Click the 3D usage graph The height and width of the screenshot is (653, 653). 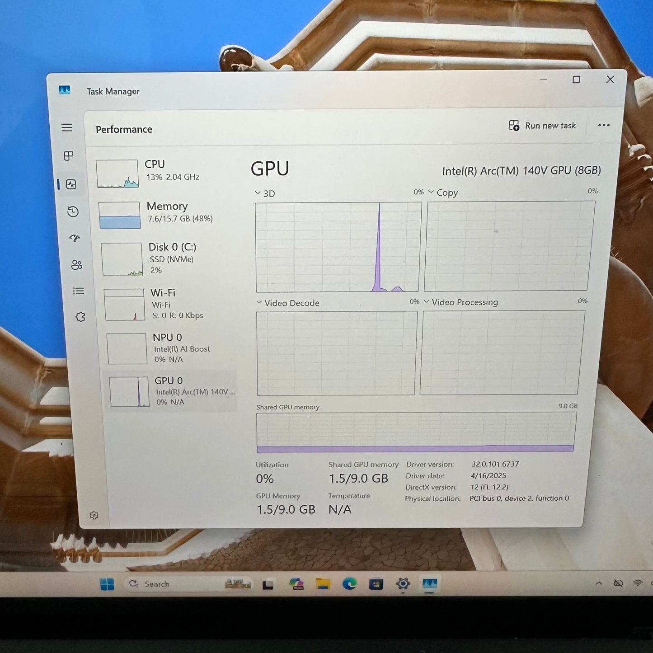point(338,247)
